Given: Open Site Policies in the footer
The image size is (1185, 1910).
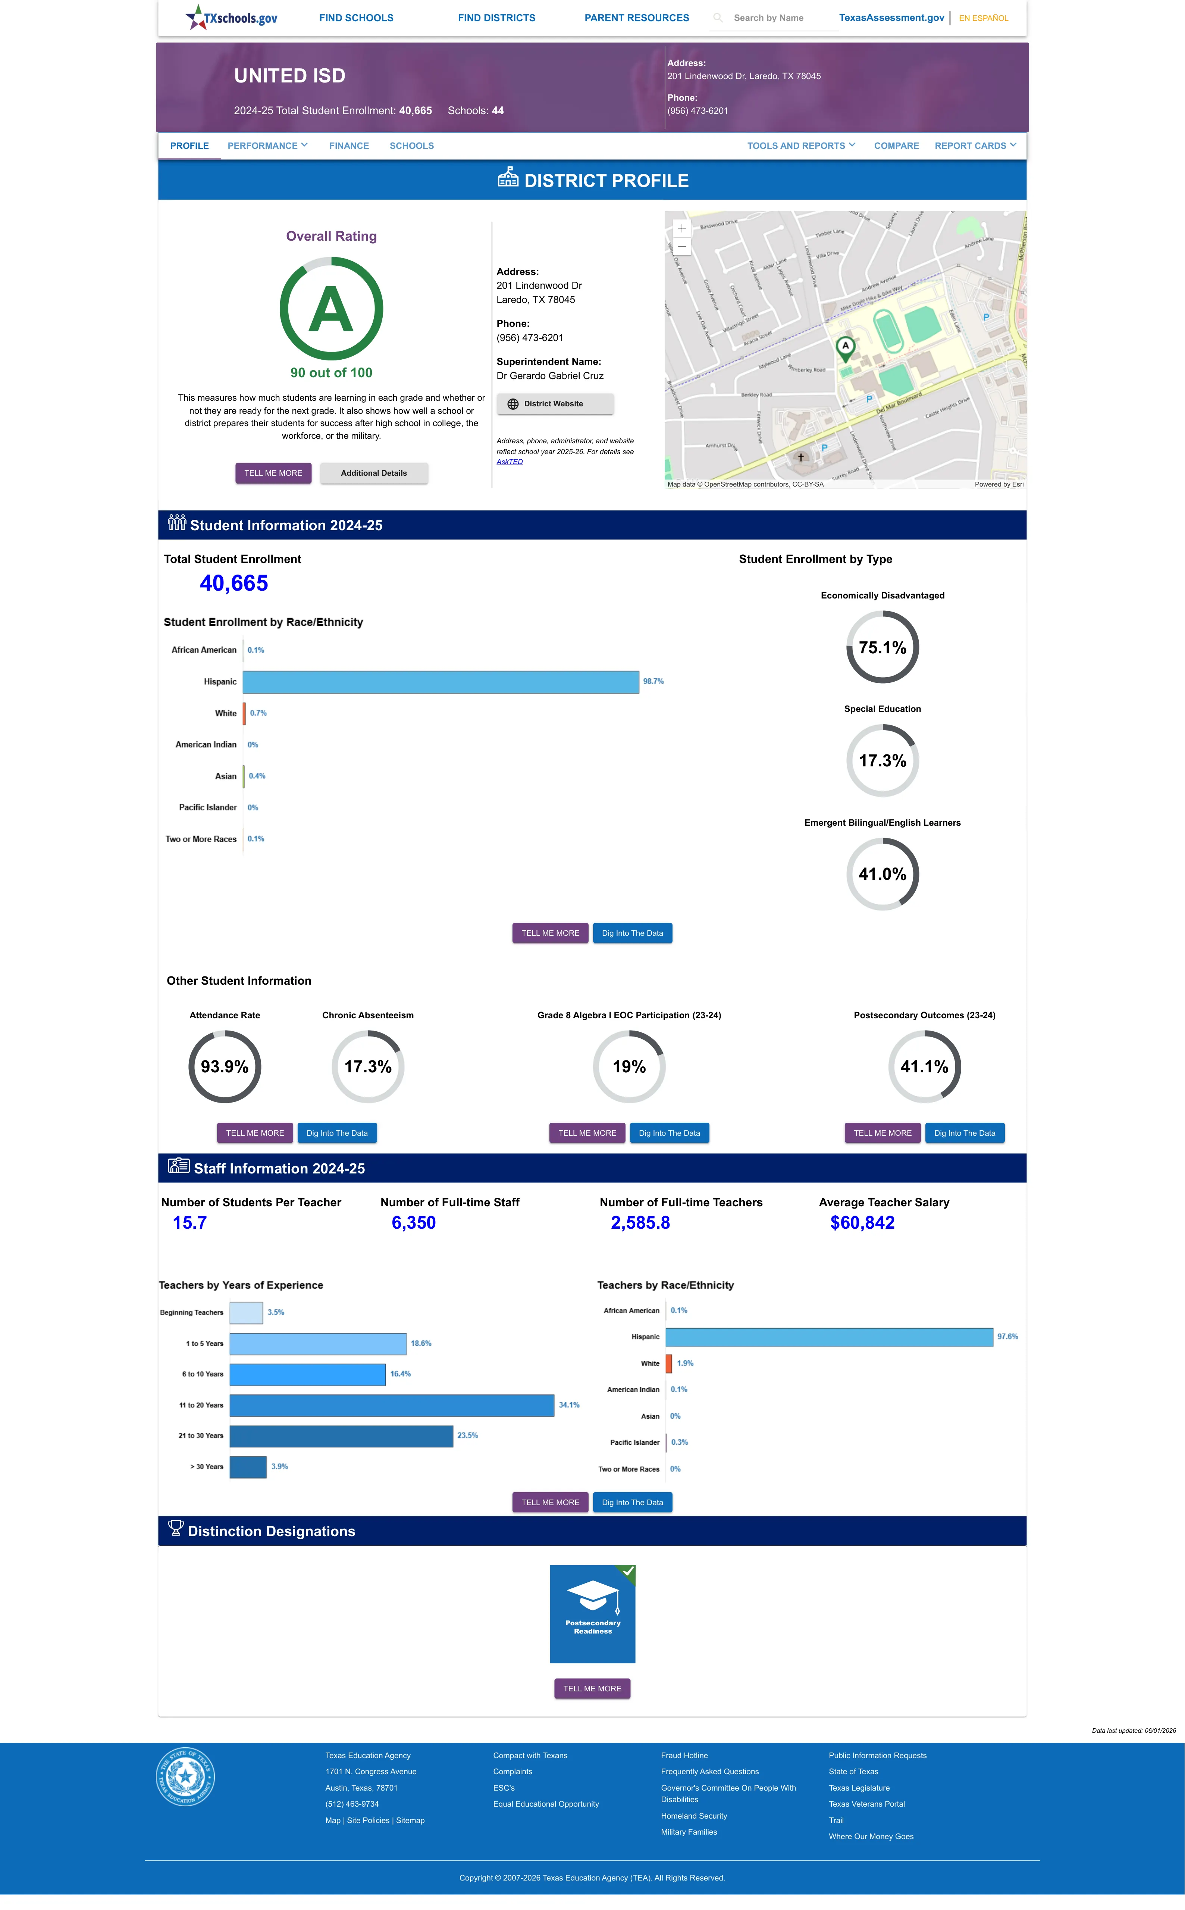Looking at the screenshot, I should tap(369, 1821).
